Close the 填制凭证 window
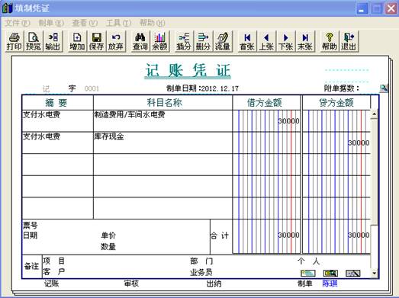The width and height of the screenshot is (399, 298). coord(391,8)
